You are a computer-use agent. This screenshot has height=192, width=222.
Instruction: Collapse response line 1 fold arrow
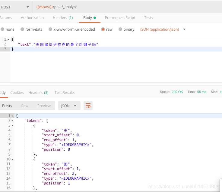pyautogui.click(x=12, y=116)
